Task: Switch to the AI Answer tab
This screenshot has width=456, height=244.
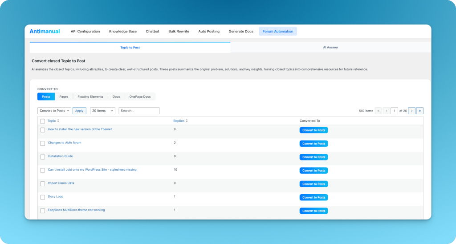Action: point(330,47)
